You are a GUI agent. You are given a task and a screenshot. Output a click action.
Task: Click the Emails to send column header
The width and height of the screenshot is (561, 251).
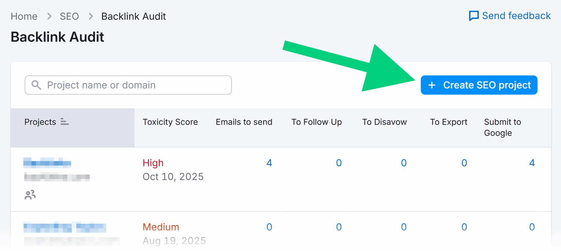(244, 122)
